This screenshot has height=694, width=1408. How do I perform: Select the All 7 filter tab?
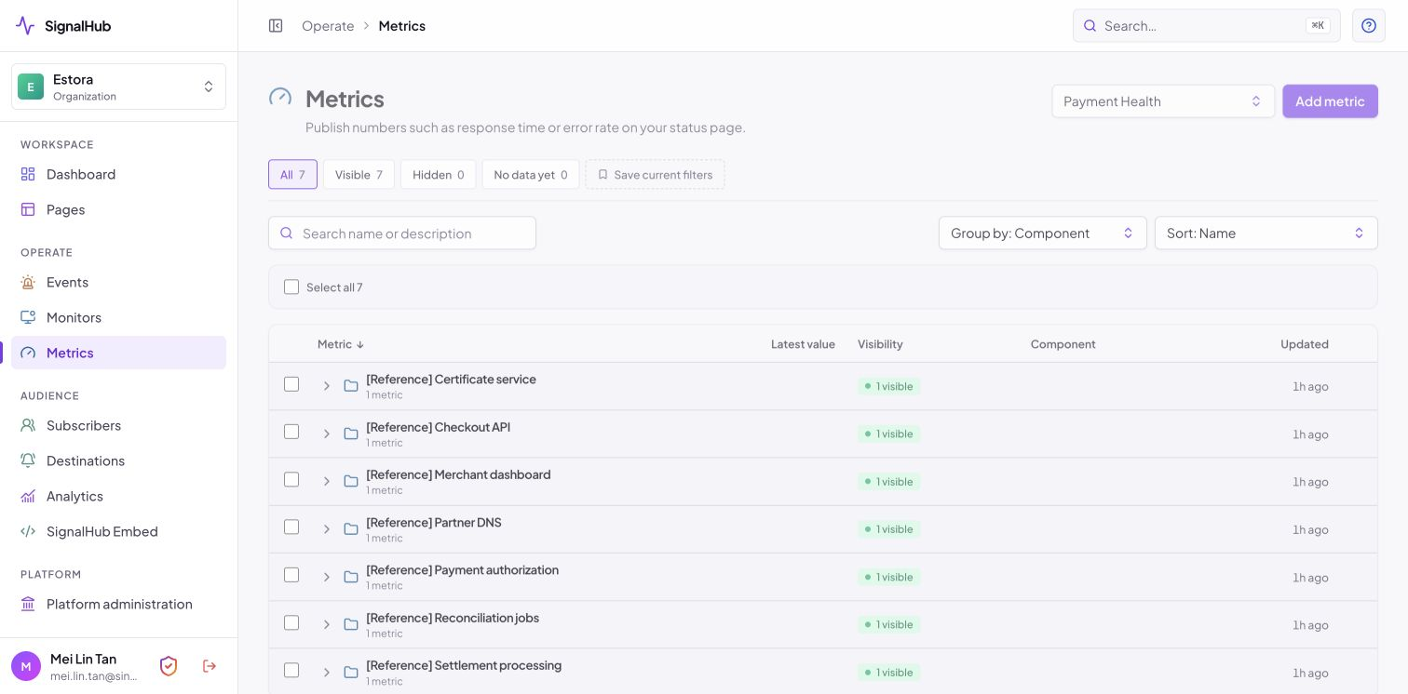[x=292, y=175]
